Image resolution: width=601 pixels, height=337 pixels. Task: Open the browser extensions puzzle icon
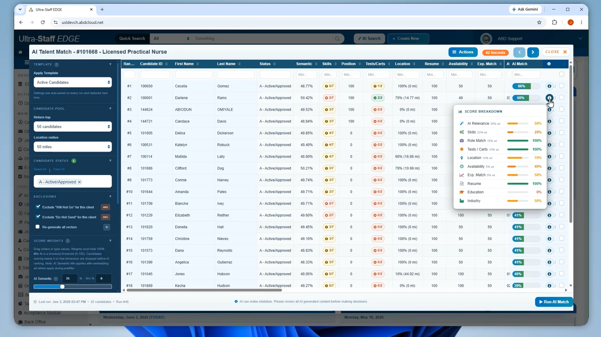[x=555, y=22]
